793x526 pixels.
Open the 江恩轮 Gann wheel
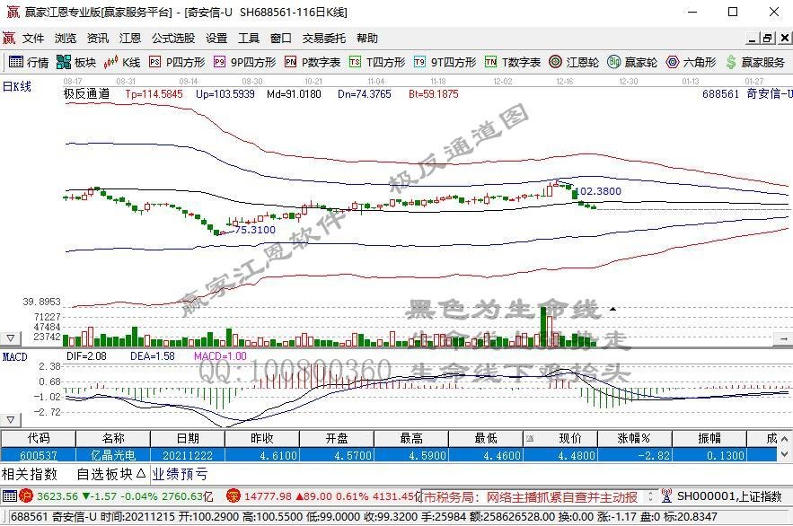[574, 62]
